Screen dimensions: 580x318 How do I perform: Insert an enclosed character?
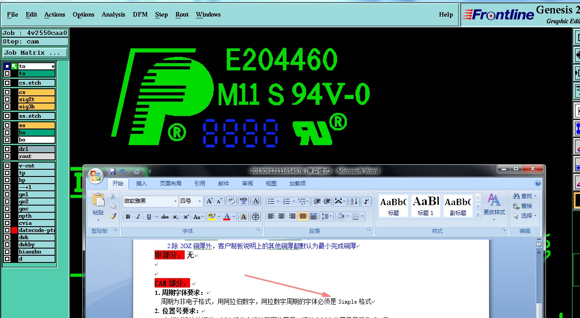[x=255, y=217]
